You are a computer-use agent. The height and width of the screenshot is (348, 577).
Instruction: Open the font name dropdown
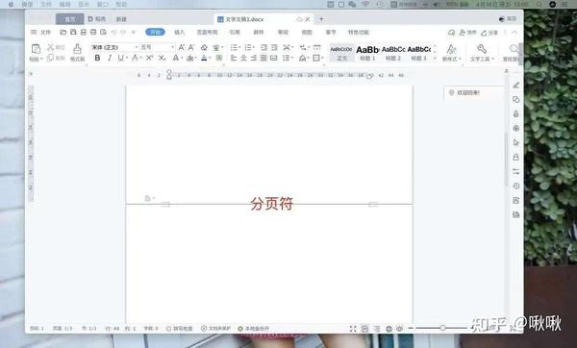click(114, 47)
